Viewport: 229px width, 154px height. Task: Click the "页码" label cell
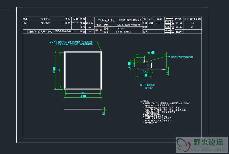click(179, 23)
